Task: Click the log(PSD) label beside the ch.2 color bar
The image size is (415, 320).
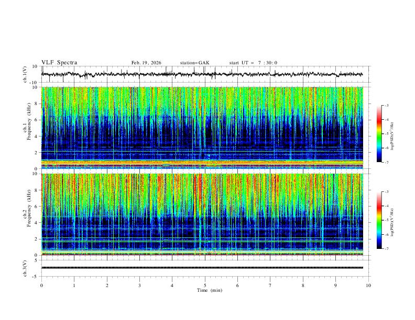Action: tap(392, 222)
